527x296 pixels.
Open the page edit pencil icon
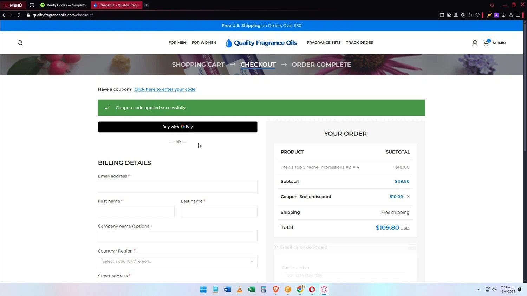coord(449,15)
